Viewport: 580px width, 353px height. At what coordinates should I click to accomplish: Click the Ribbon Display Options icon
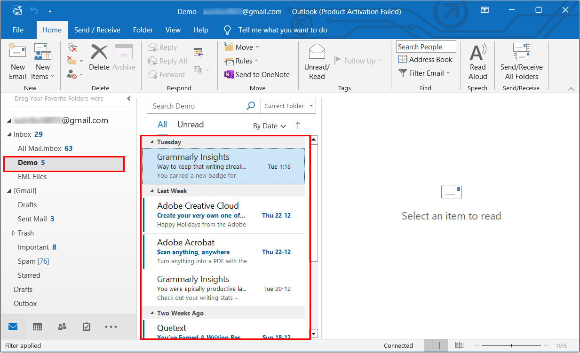click(x=484, y=10)
